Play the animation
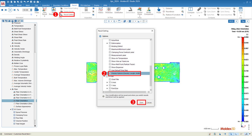Viewport: 252px width, 136px height. [x=10, y=10]
